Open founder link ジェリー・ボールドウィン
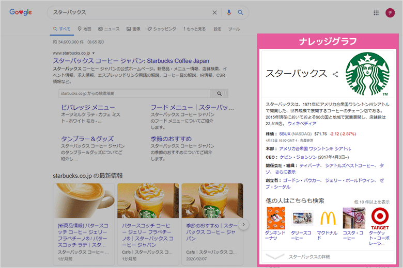The image size is (403, 268). point(350,180)
